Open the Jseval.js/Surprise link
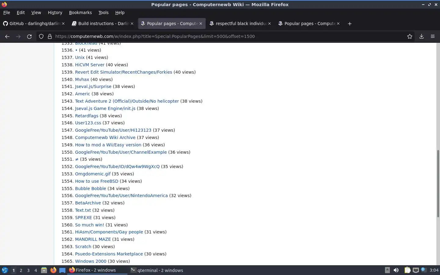440x275 pixels. tap(93, 86)
